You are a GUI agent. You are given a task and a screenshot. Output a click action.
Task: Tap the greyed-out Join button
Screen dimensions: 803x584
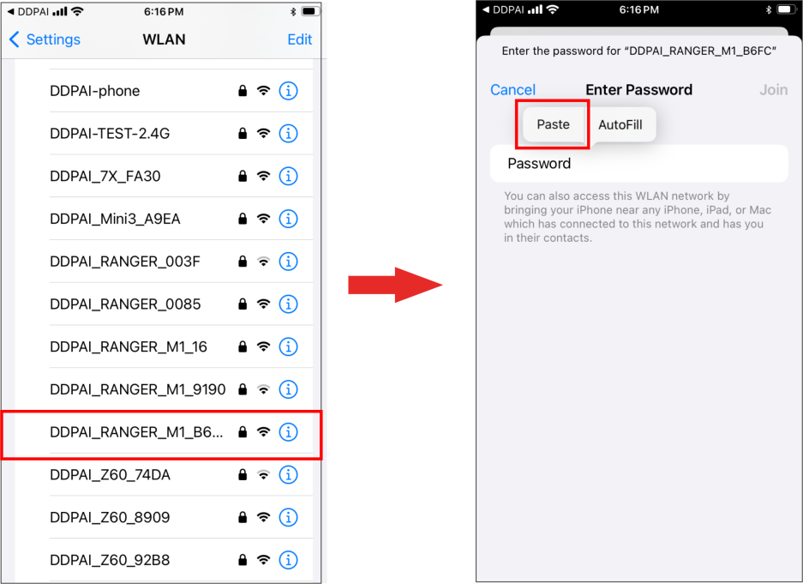pos(773,90)
